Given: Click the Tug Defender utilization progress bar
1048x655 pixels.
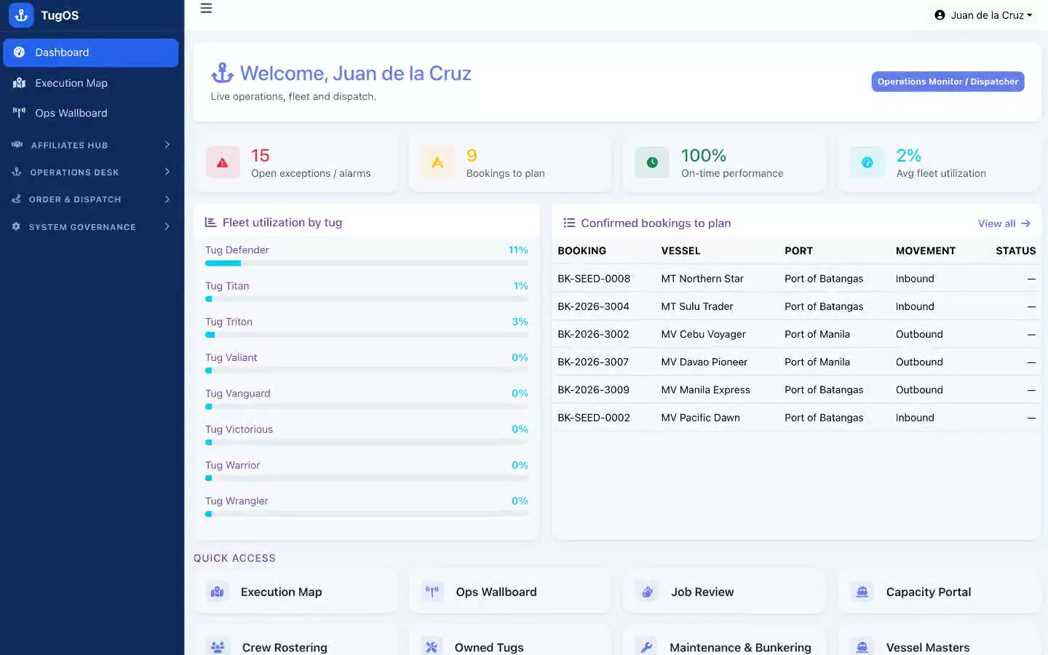Looking at the screenshot, I should click(x=367, y=263).
